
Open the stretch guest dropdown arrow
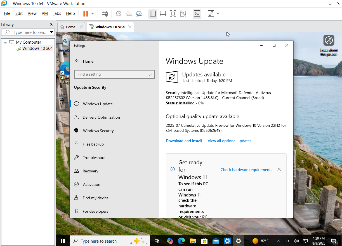pyautogui.click(x=218, y=13)
